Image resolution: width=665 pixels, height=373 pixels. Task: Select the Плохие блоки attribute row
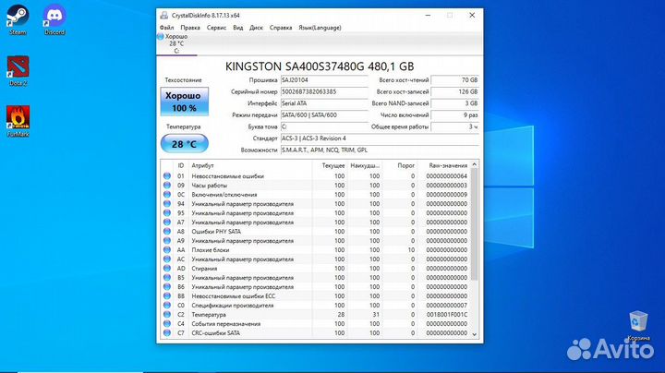point(316,250)
